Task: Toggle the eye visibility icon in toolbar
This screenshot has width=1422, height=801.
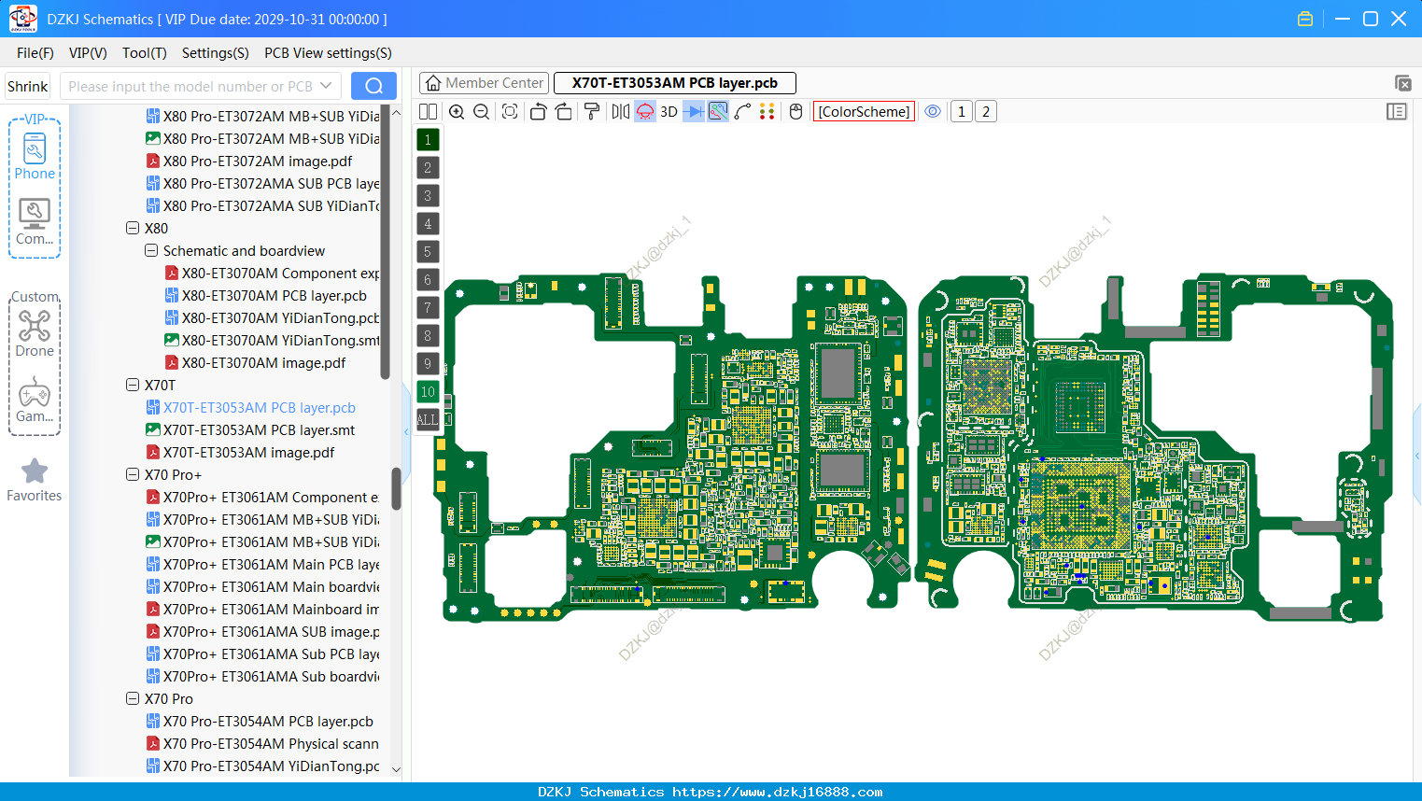Action: [933, 112]
